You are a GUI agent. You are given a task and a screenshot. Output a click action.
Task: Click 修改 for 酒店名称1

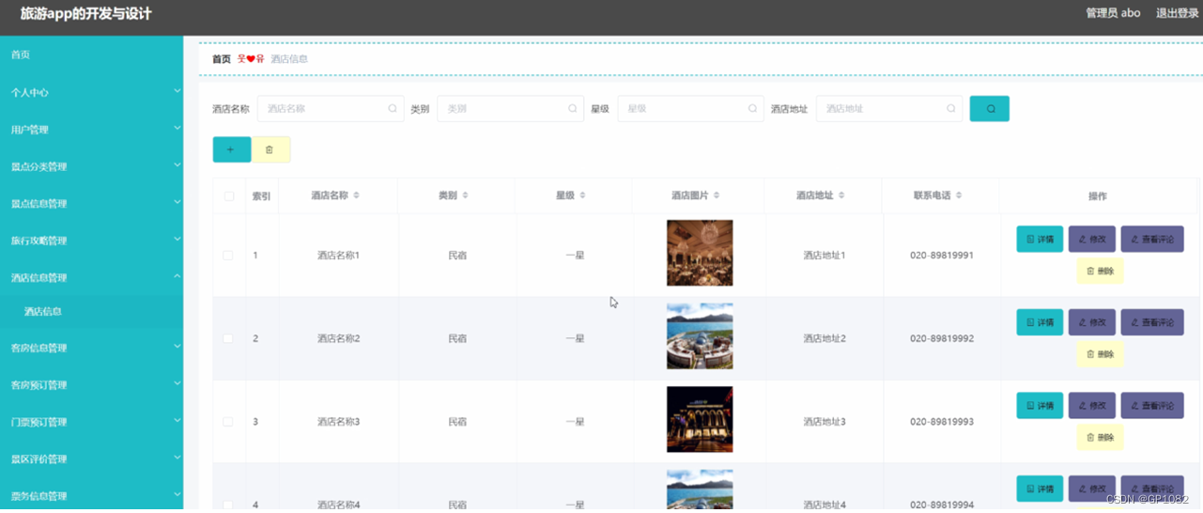click(x=1092, y=239)
